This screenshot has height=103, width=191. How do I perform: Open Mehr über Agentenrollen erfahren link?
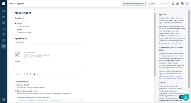coord(171,78)
